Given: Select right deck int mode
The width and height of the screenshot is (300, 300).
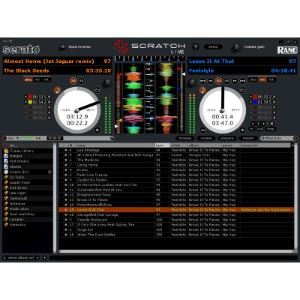Looking at the screenshot, I should tap(271, 79).
